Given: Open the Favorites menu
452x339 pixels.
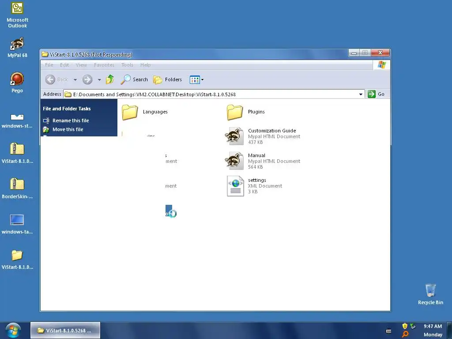Looking at the screenshot, I should point(104,65).
